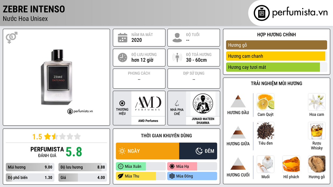Click the moon icon in Đêm bar

[199, 151]
